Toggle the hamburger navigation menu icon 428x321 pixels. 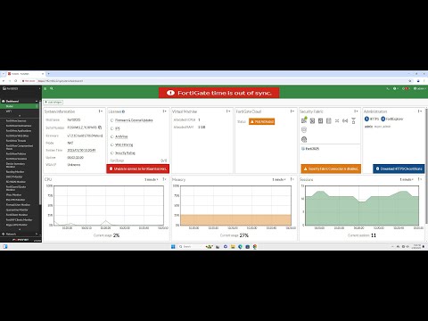45,88
